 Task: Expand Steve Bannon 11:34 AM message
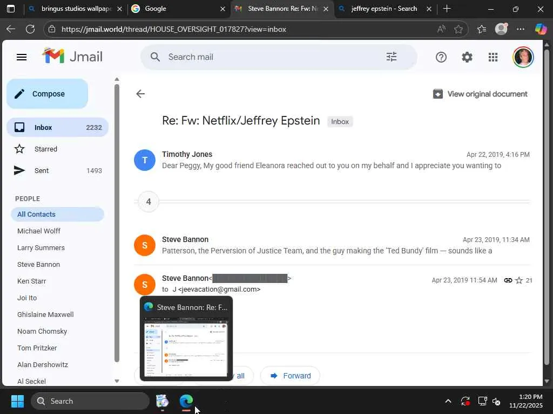[332, 245]
